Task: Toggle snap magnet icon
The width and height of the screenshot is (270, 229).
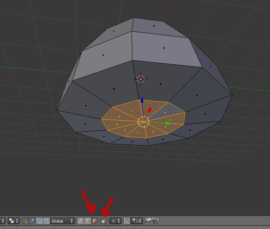Action: [x=127, y=221]
